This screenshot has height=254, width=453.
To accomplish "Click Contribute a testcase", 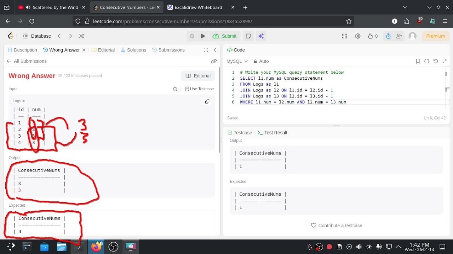I will 337,225.
